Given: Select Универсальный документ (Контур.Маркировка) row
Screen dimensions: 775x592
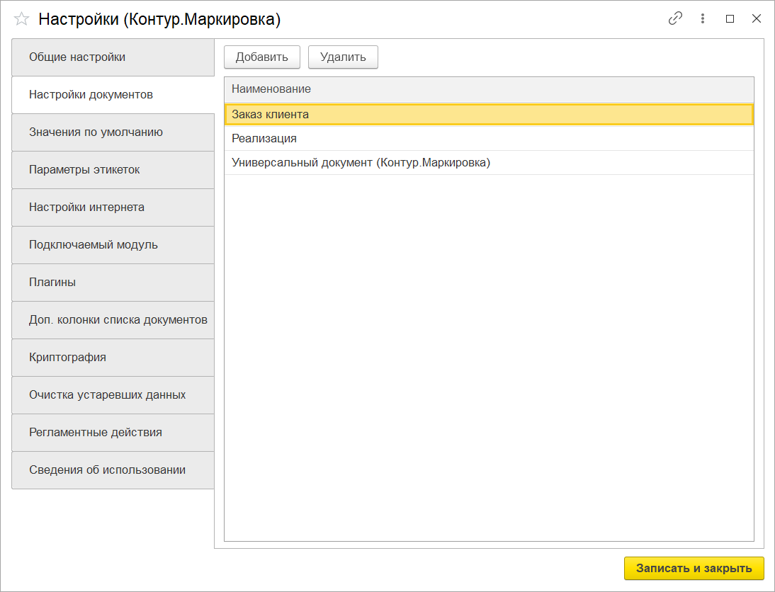Looking at the screenshot, I should coord(489,163).
